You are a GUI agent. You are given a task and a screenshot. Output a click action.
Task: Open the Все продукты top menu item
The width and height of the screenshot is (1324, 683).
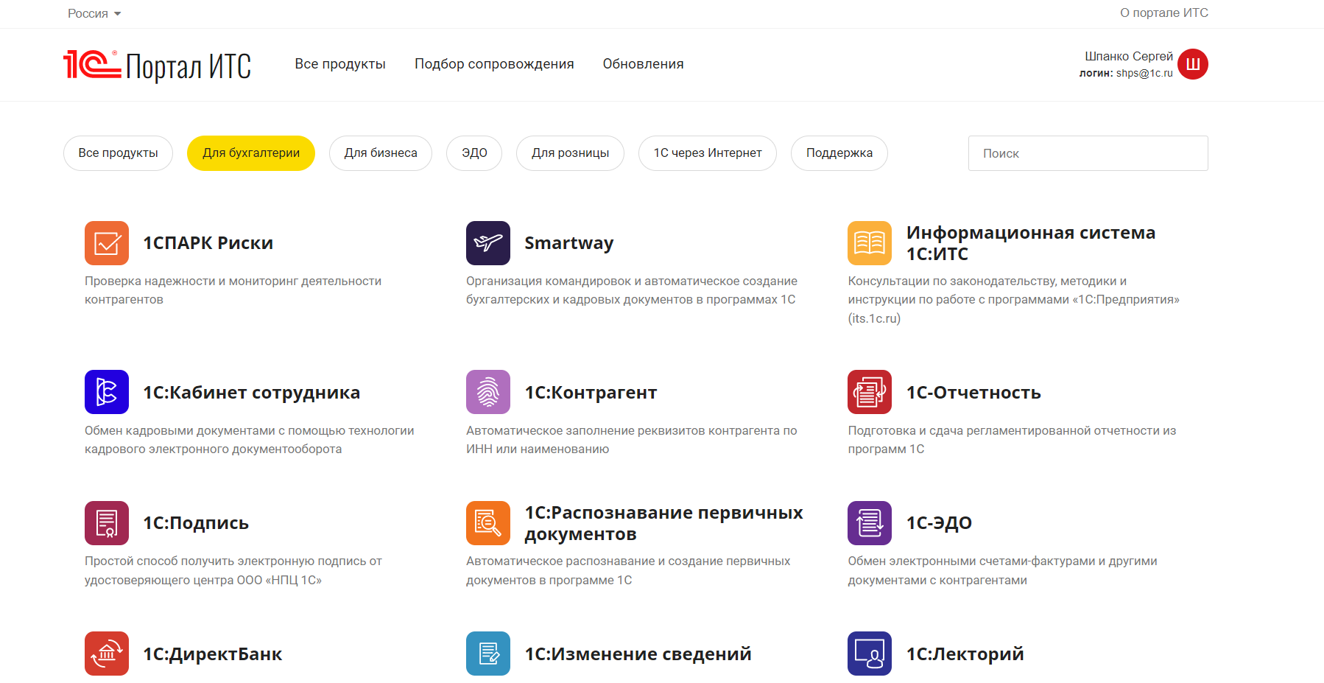coord(340,64)
